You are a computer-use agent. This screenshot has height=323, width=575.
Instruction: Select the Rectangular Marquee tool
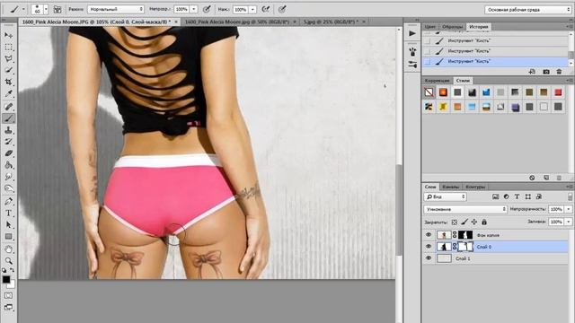[x=8, y=48]
